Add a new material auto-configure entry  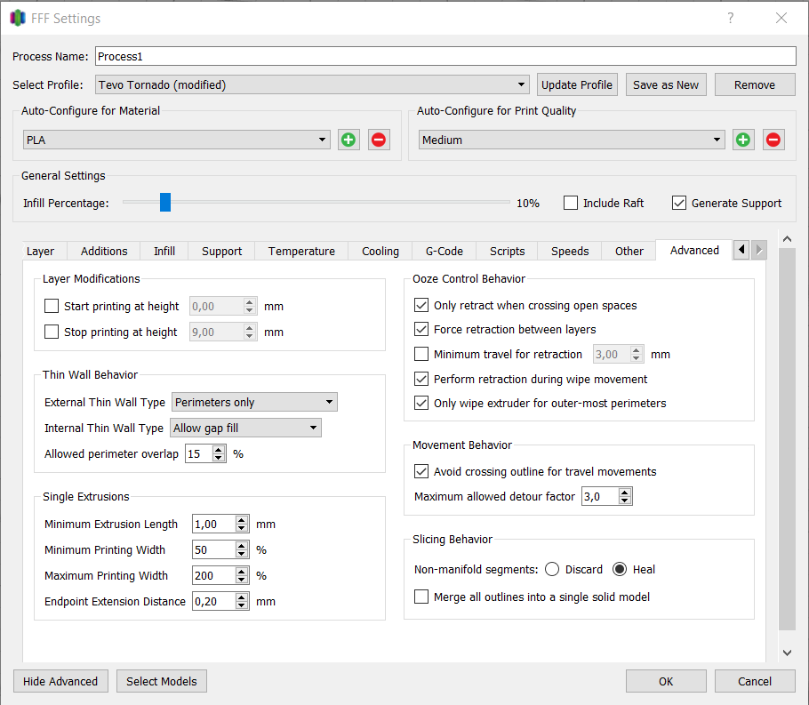[x=348, y=140]
